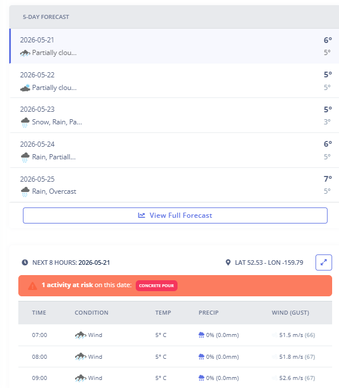Click the 5-DAY FORECAST heading
Image resolution: width=339 pixels, height=388 pixels.
click(x=46, y=17)
